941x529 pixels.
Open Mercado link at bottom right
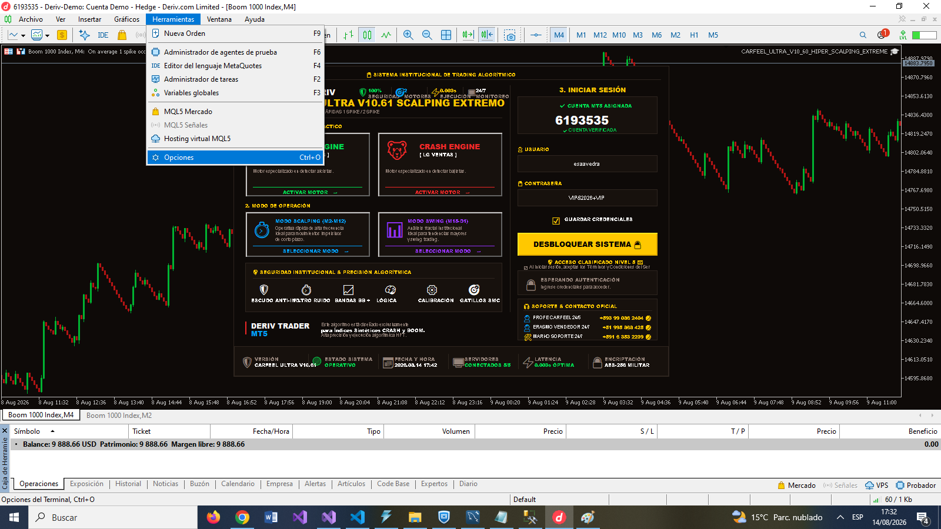[x=797, y=486]
